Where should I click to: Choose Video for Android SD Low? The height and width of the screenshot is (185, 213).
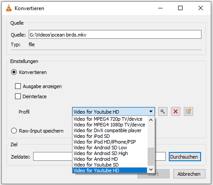point(110,148)
